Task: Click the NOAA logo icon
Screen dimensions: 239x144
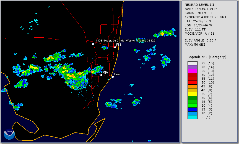Action: click(9, 134)
